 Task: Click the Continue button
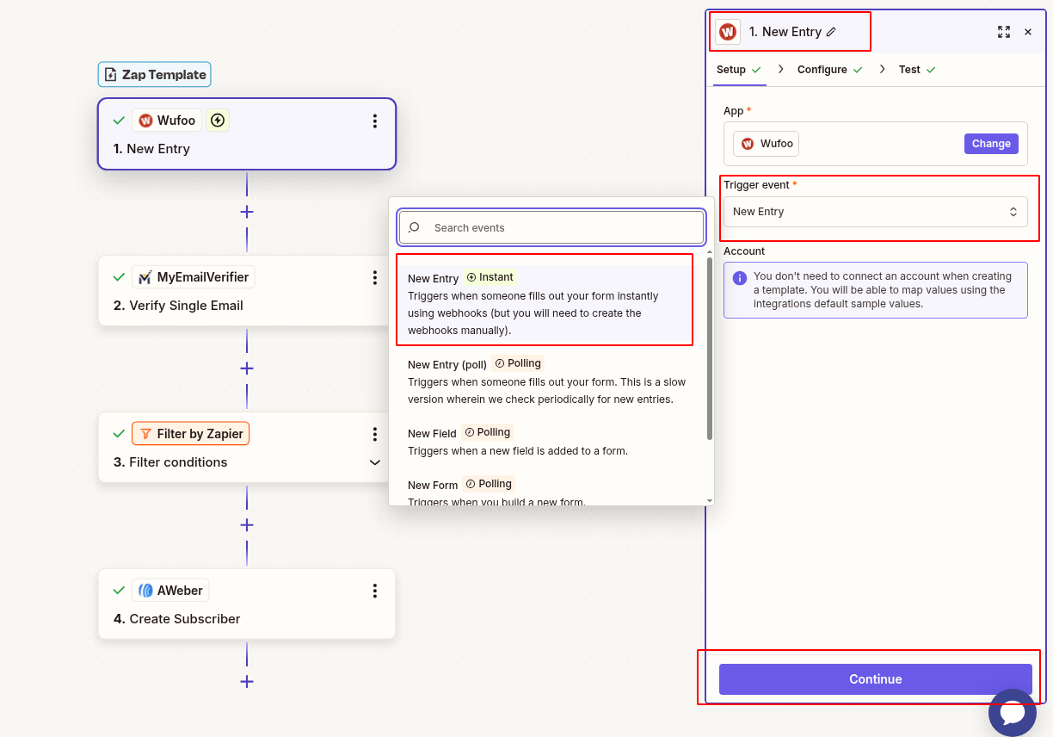coord(875,678)
